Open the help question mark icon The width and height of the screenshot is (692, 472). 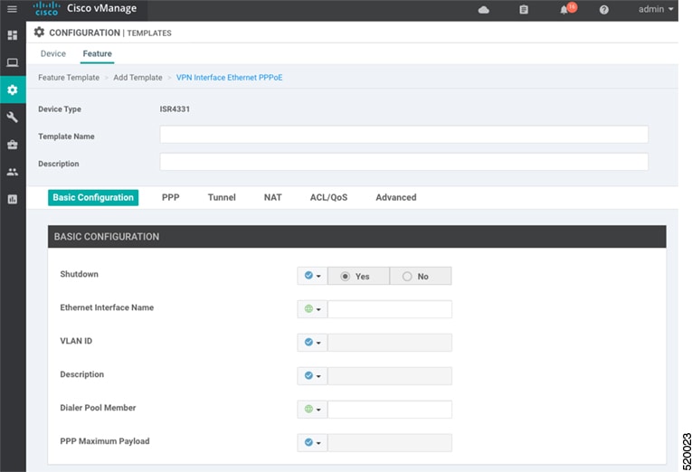(x=604, y=10)
